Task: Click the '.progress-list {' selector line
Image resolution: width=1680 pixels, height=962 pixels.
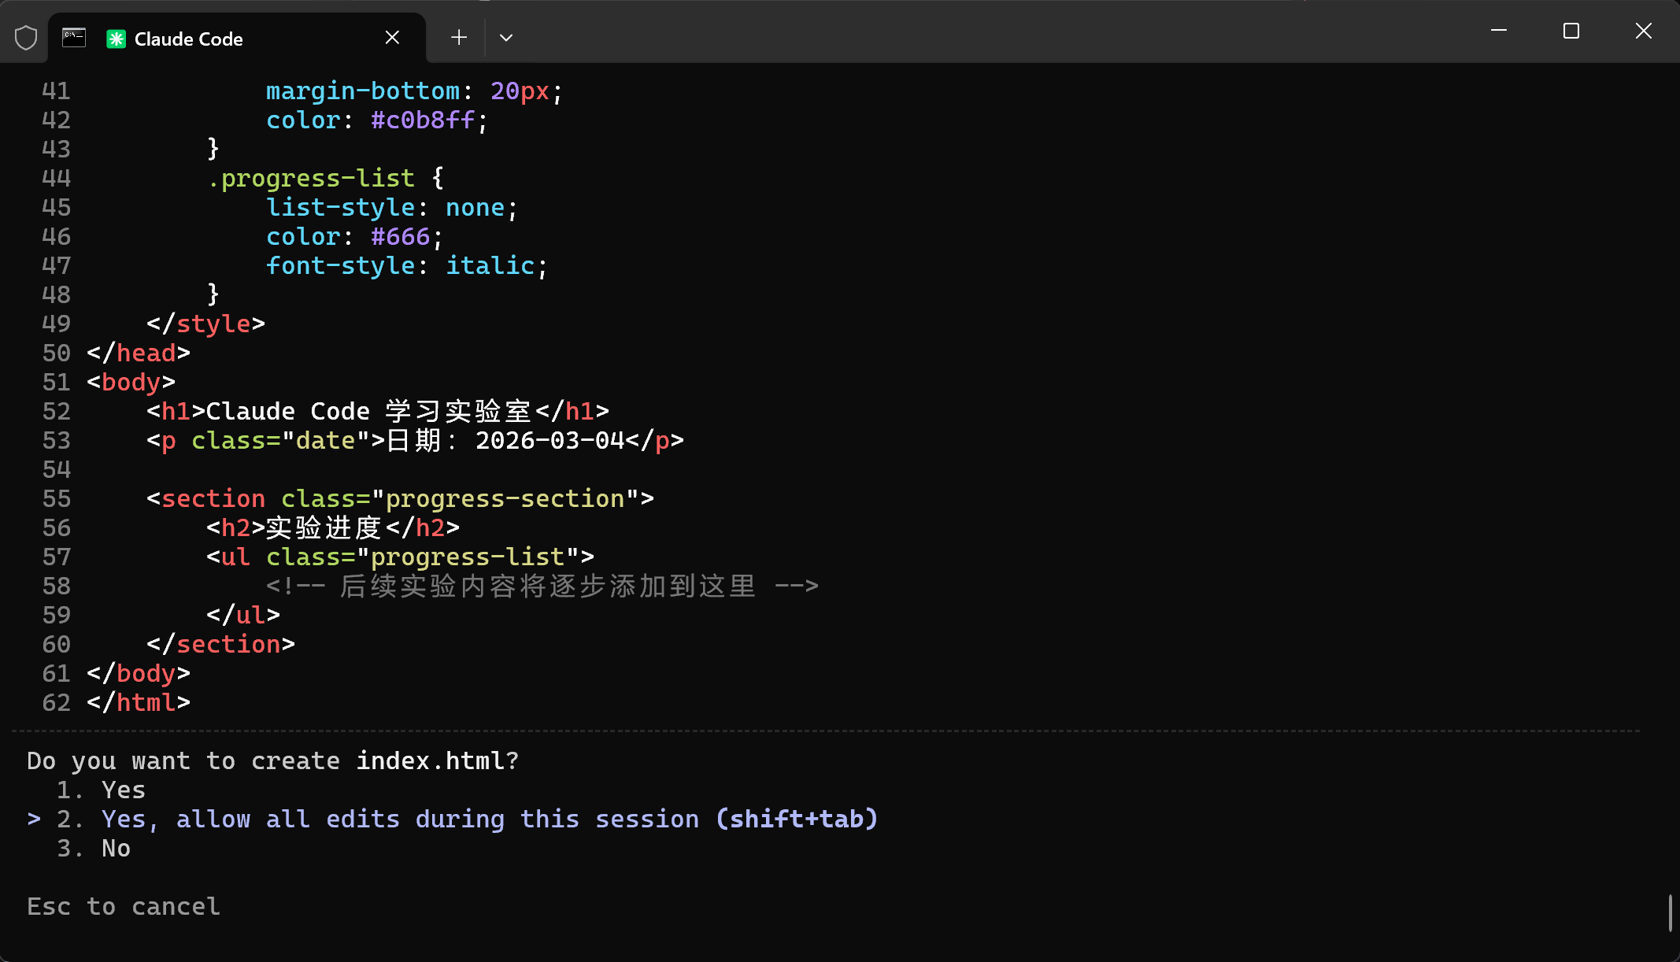Action: pos(326,178)
